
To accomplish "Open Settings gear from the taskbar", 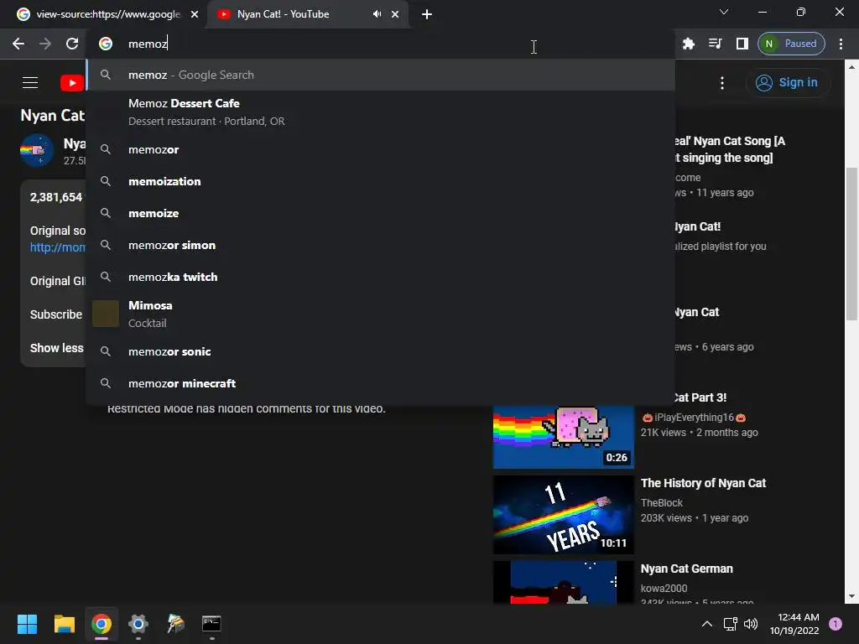I will pyautogui.click(x=138, y=624).
